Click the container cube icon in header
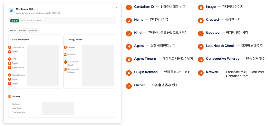Image resolution: width=268 pixels, height=126 pixels. click(x=11, y=10)
